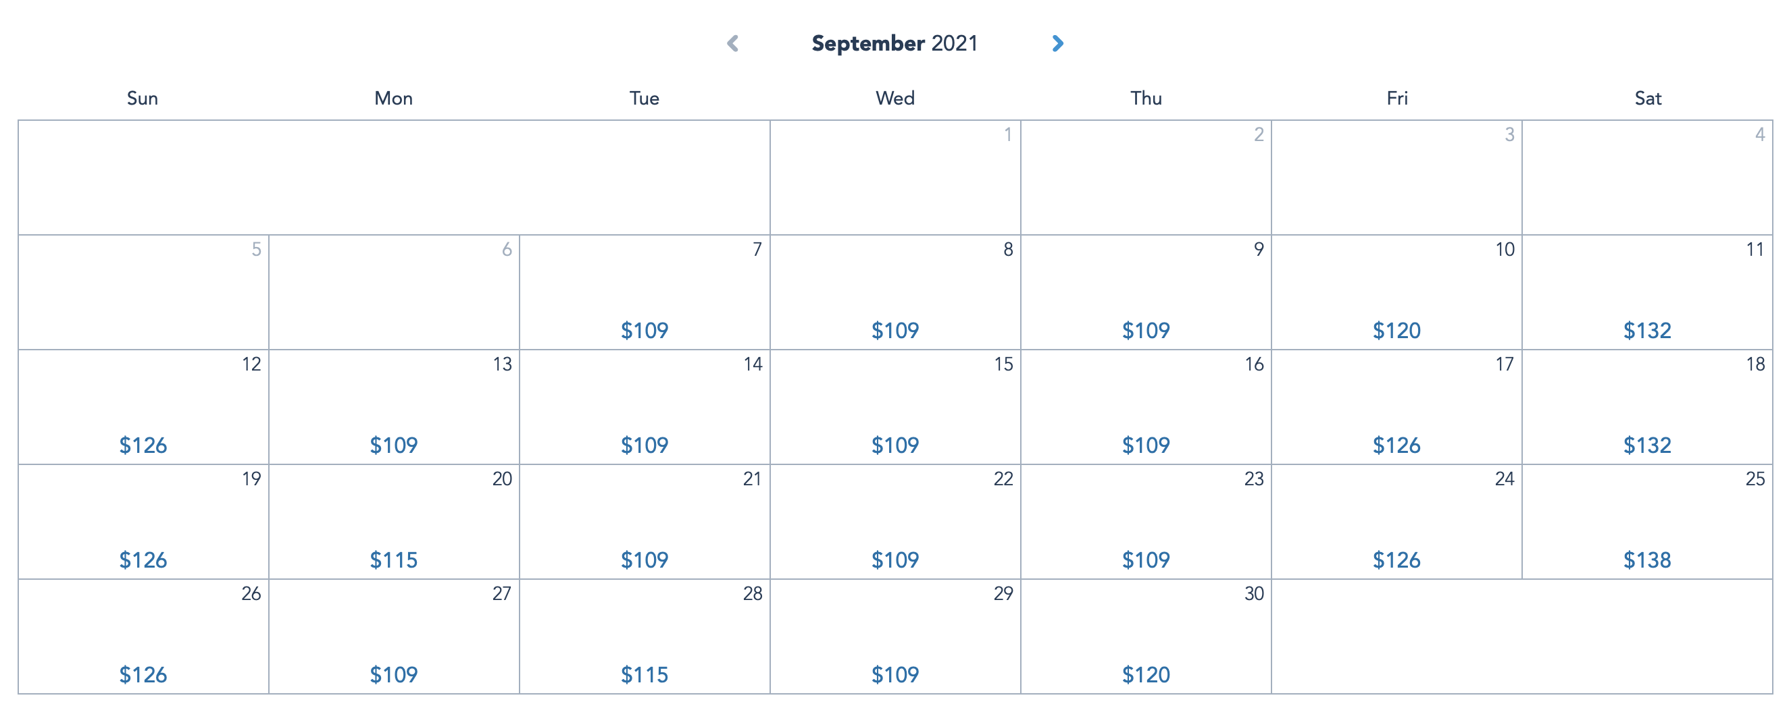Click the September 2021 month title
The height and width of the screenshot is (706, 1789).
[894, 44]
